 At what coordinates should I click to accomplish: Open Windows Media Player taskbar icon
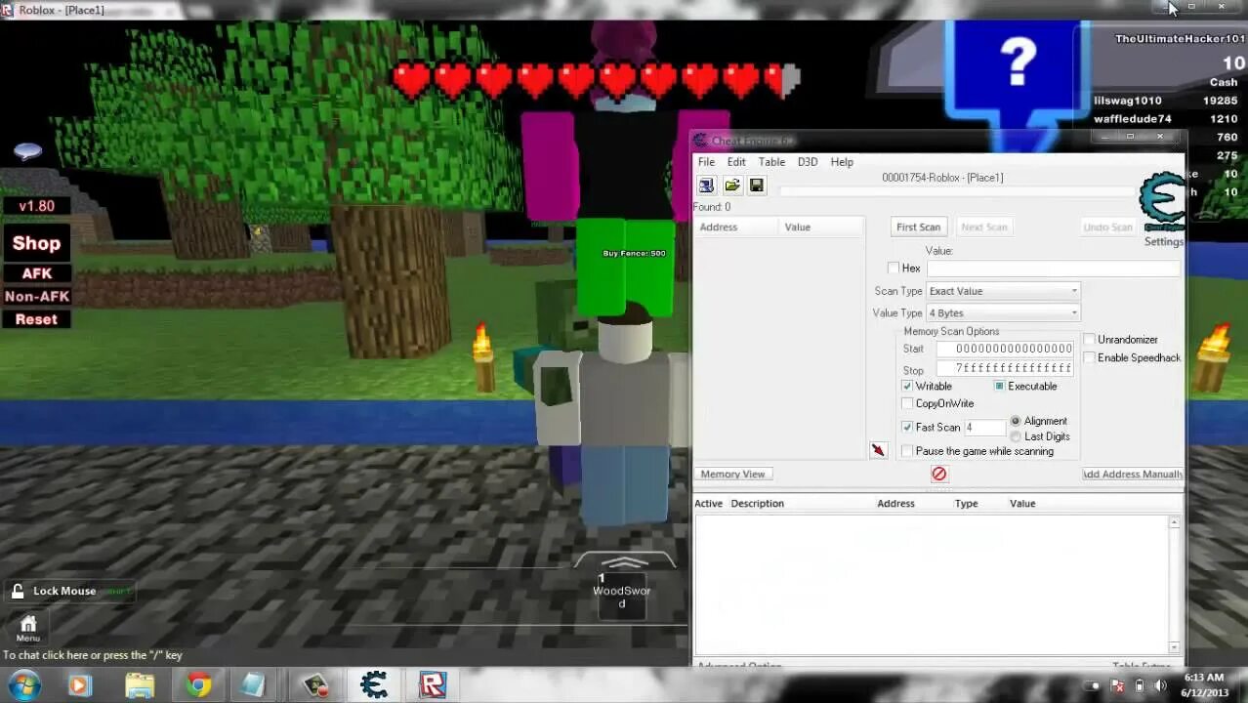coord(80,685)
